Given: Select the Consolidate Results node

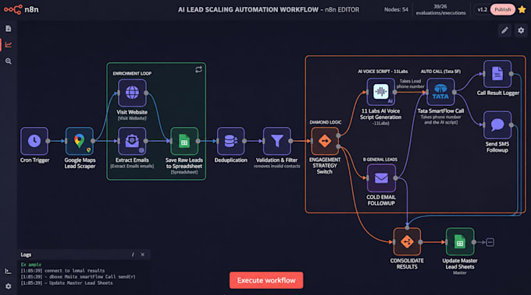Looking at the screenshot, I should click(407, 241).
